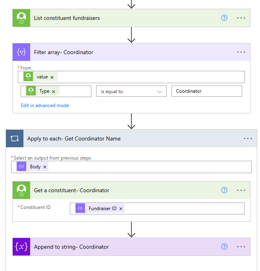The height and width of the screenshot is (271, 260).
Task: Open Get a constituent- Coordinator options menu
Action: [241, 190]
